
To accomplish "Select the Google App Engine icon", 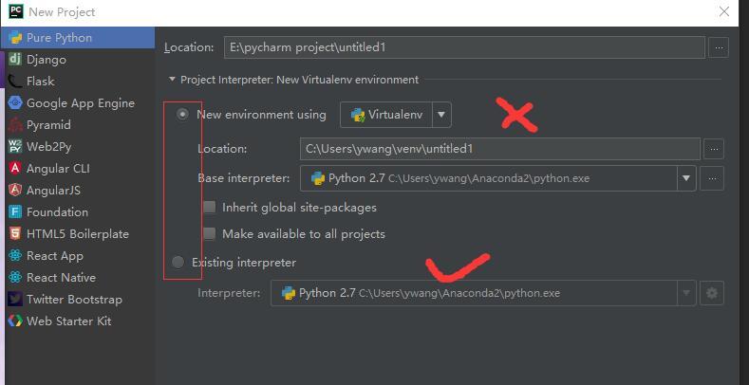I will pos(15,103).
